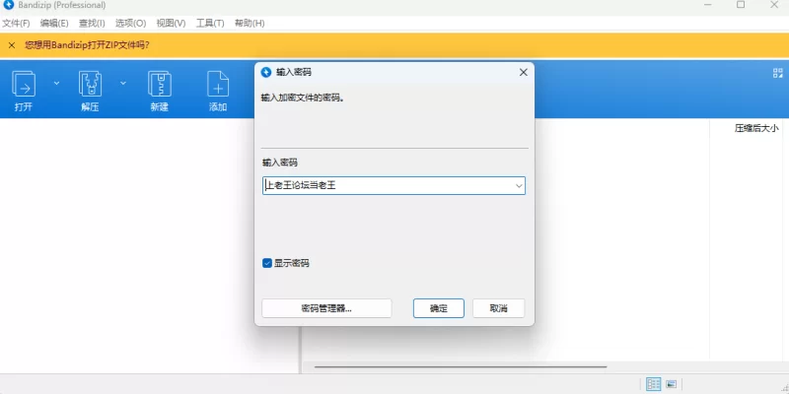Open the 帮助(H) menu
This screenshot has height=394, width=789.
(x=250, y=23)
